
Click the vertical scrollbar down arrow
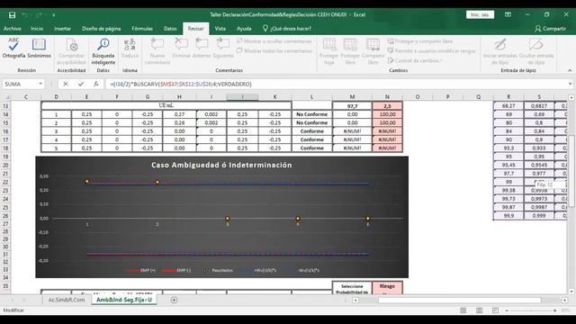(571, 292)
